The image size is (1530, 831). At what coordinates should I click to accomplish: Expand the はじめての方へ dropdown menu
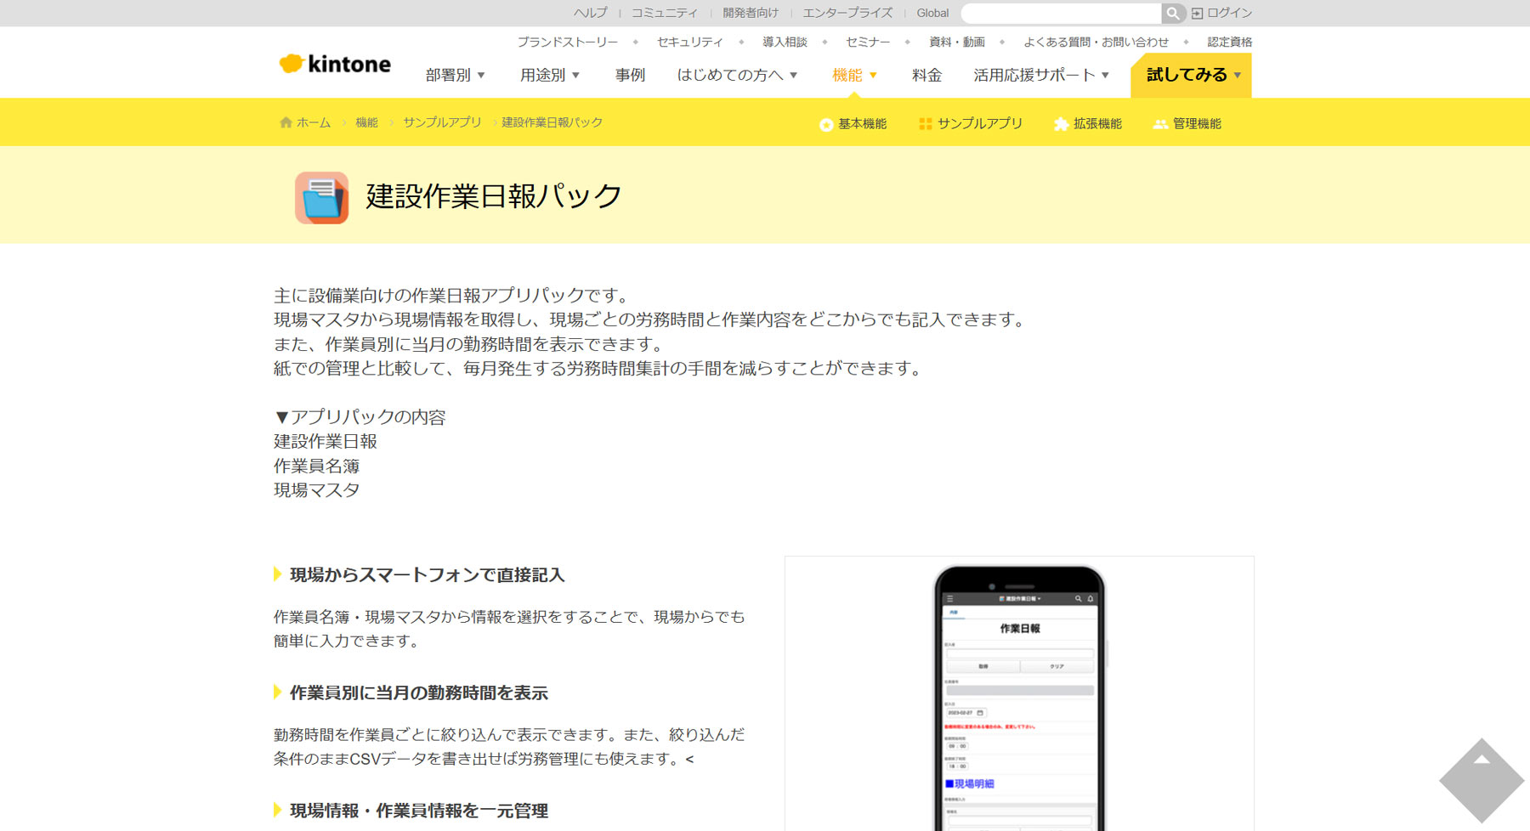pyautogui.click(x=737, y=75)
